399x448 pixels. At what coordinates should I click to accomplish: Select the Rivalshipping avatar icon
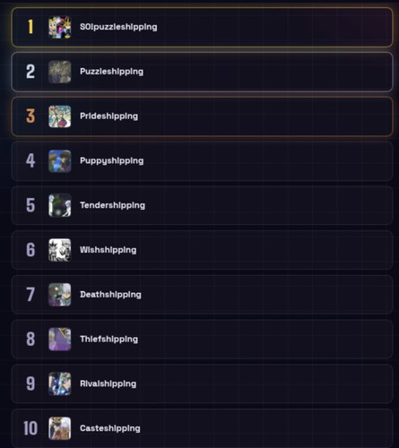(x=60, y=383)
